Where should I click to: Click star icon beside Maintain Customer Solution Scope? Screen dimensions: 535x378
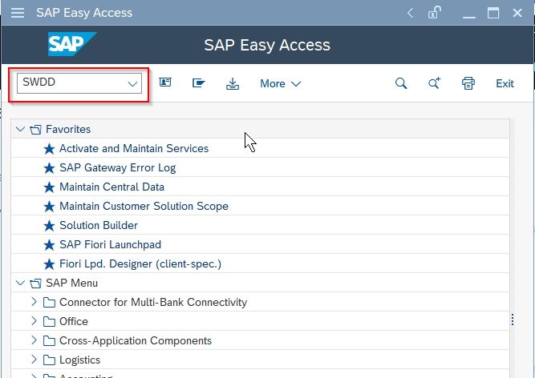tap(49, 207)
